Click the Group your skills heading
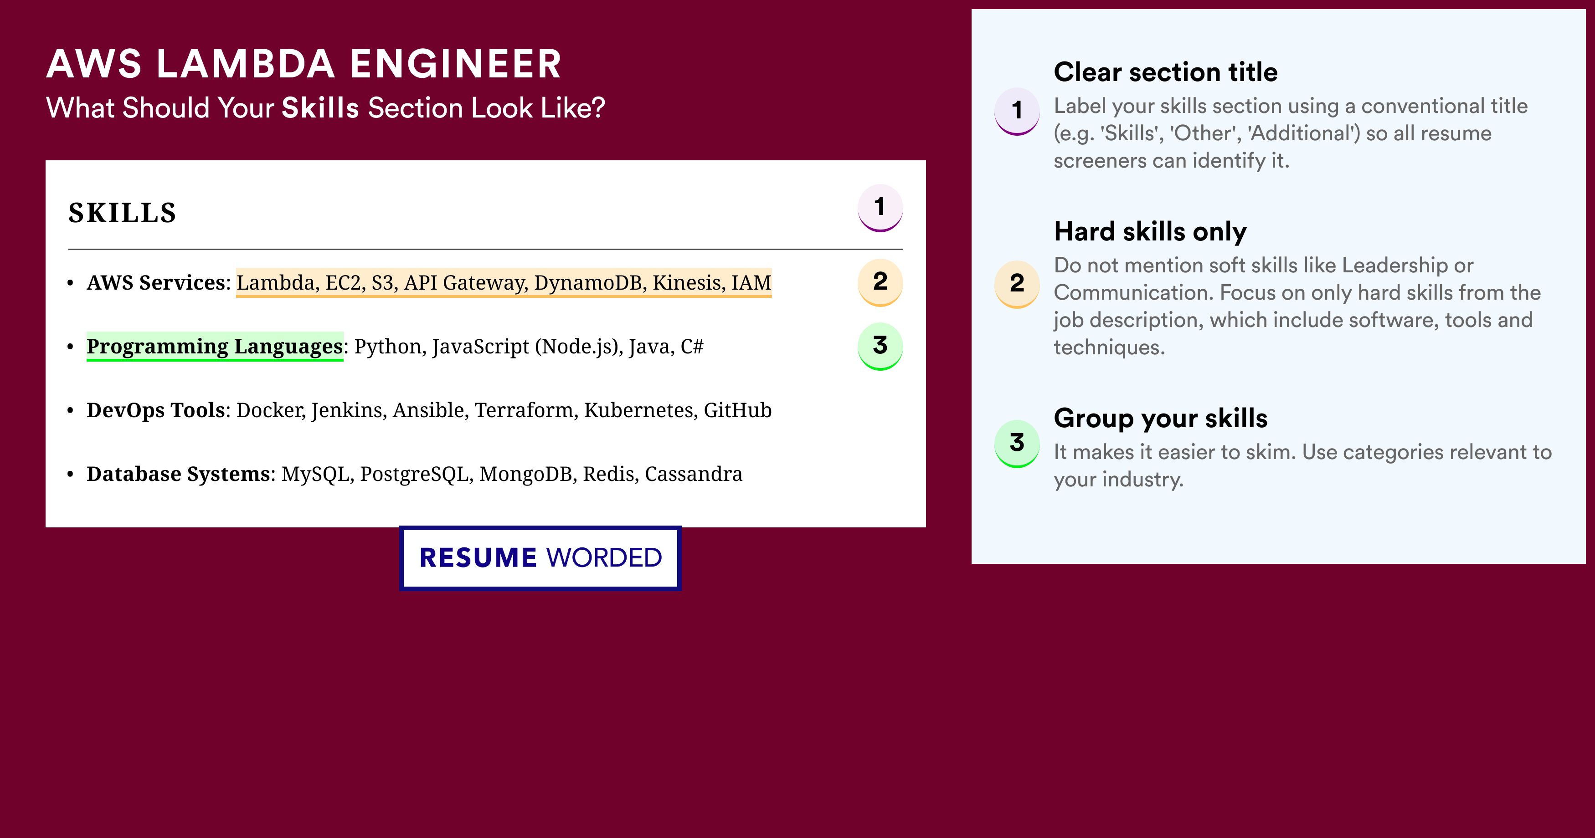Screen dimensions: 1595x838 click(1160, 419)
